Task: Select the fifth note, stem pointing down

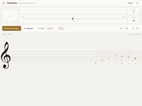Action: [x=122, y=56]
